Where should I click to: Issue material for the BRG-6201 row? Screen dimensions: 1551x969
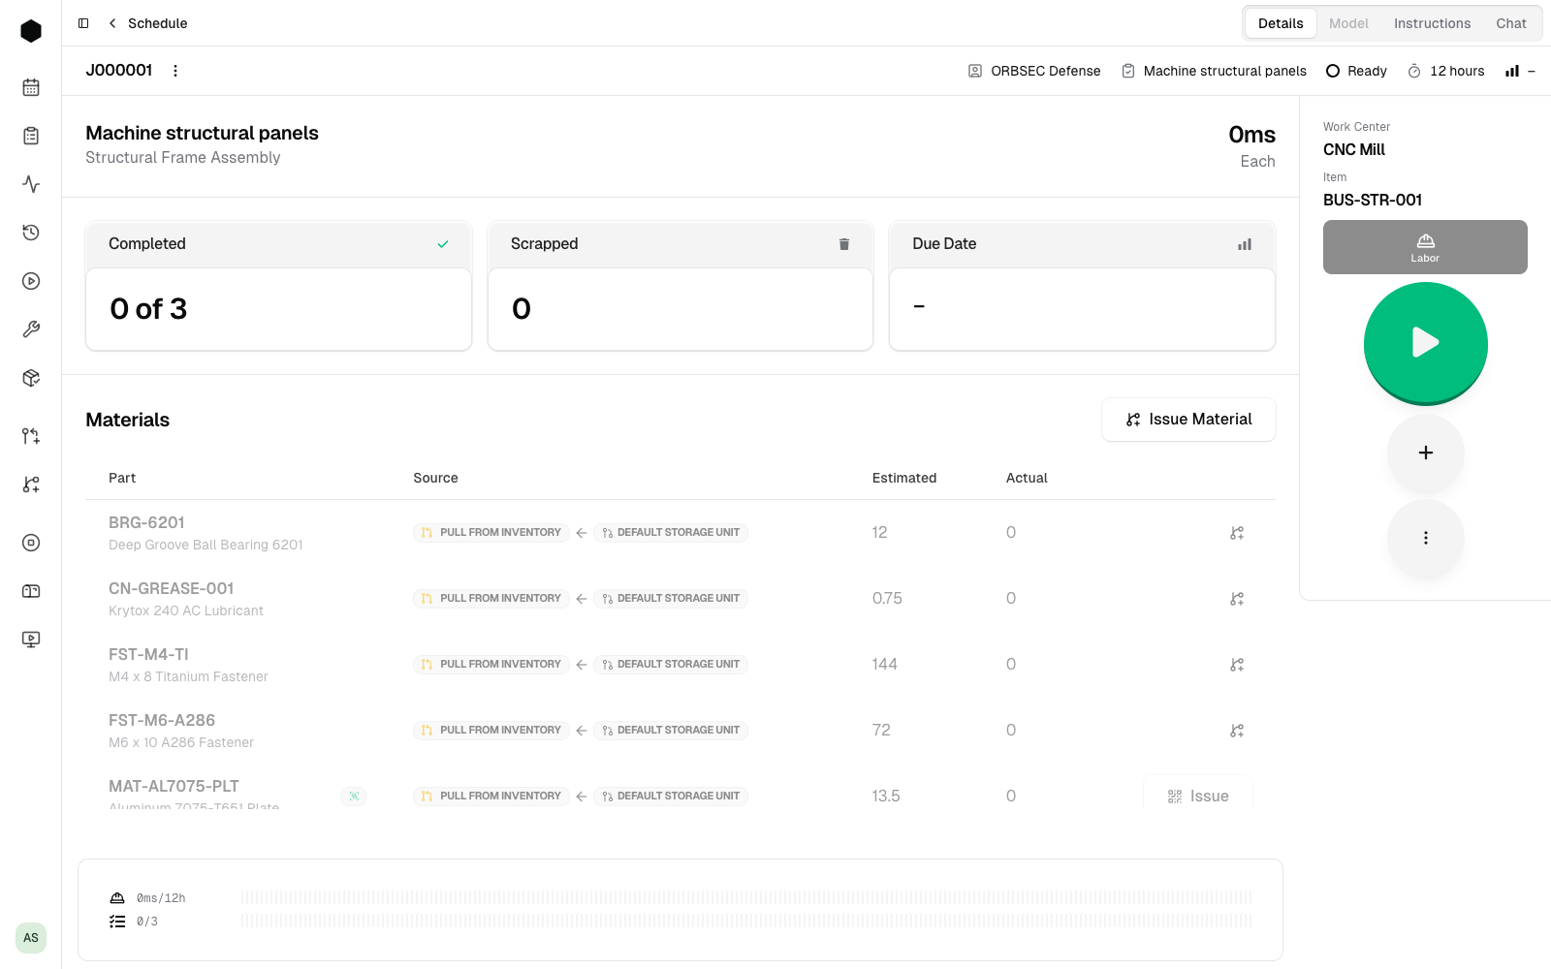tap(1237, 533)
